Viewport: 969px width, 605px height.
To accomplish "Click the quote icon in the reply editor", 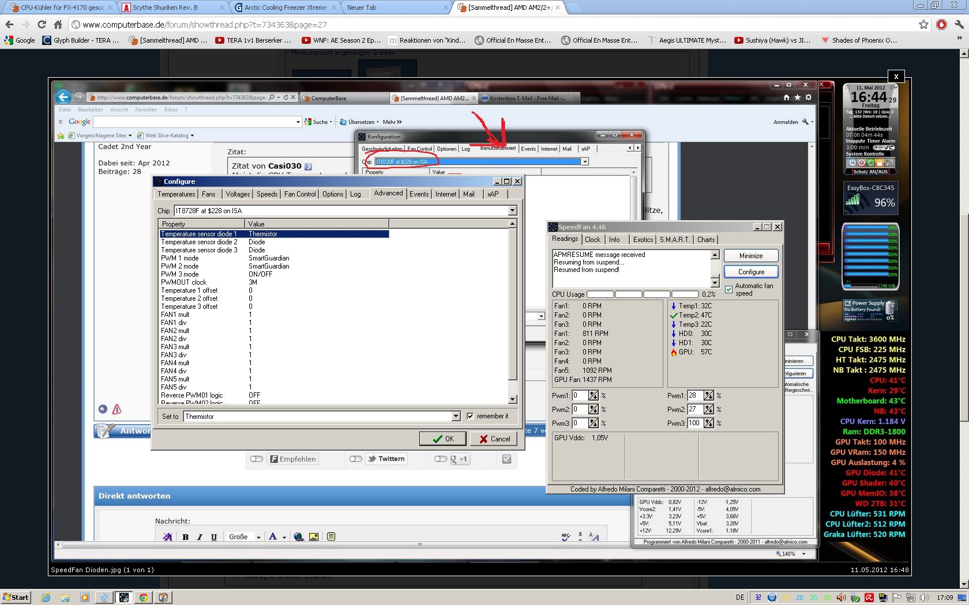I will coord(331,537).
